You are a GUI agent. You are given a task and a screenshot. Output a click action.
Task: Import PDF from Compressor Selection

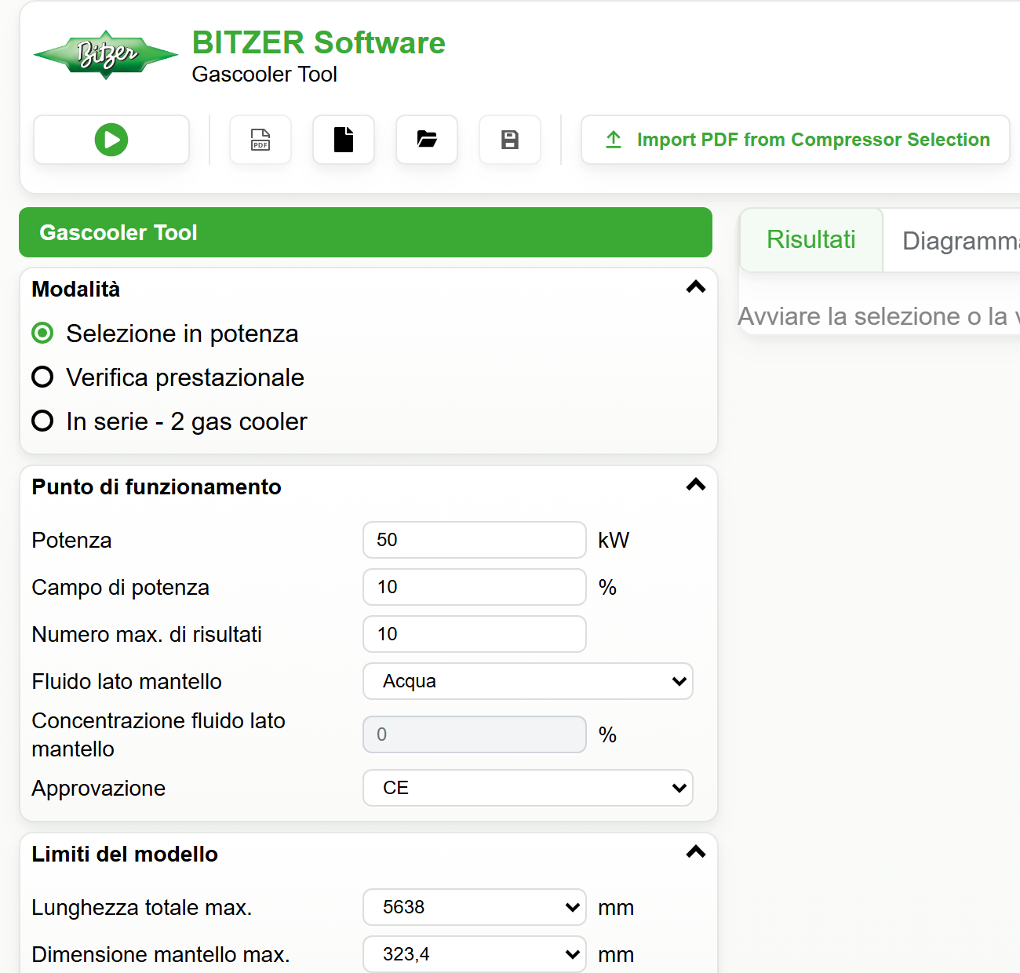click(796, 140)
